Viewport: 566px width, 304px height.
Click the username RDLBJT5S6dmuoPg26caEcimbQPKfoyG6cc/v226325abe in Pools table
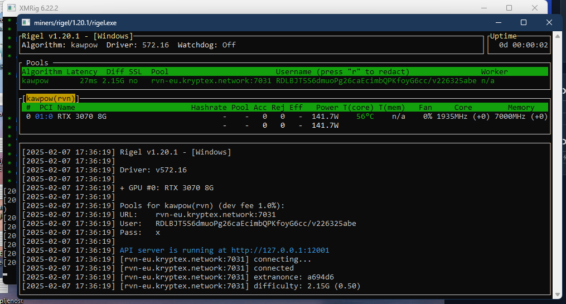click(376, 81)
